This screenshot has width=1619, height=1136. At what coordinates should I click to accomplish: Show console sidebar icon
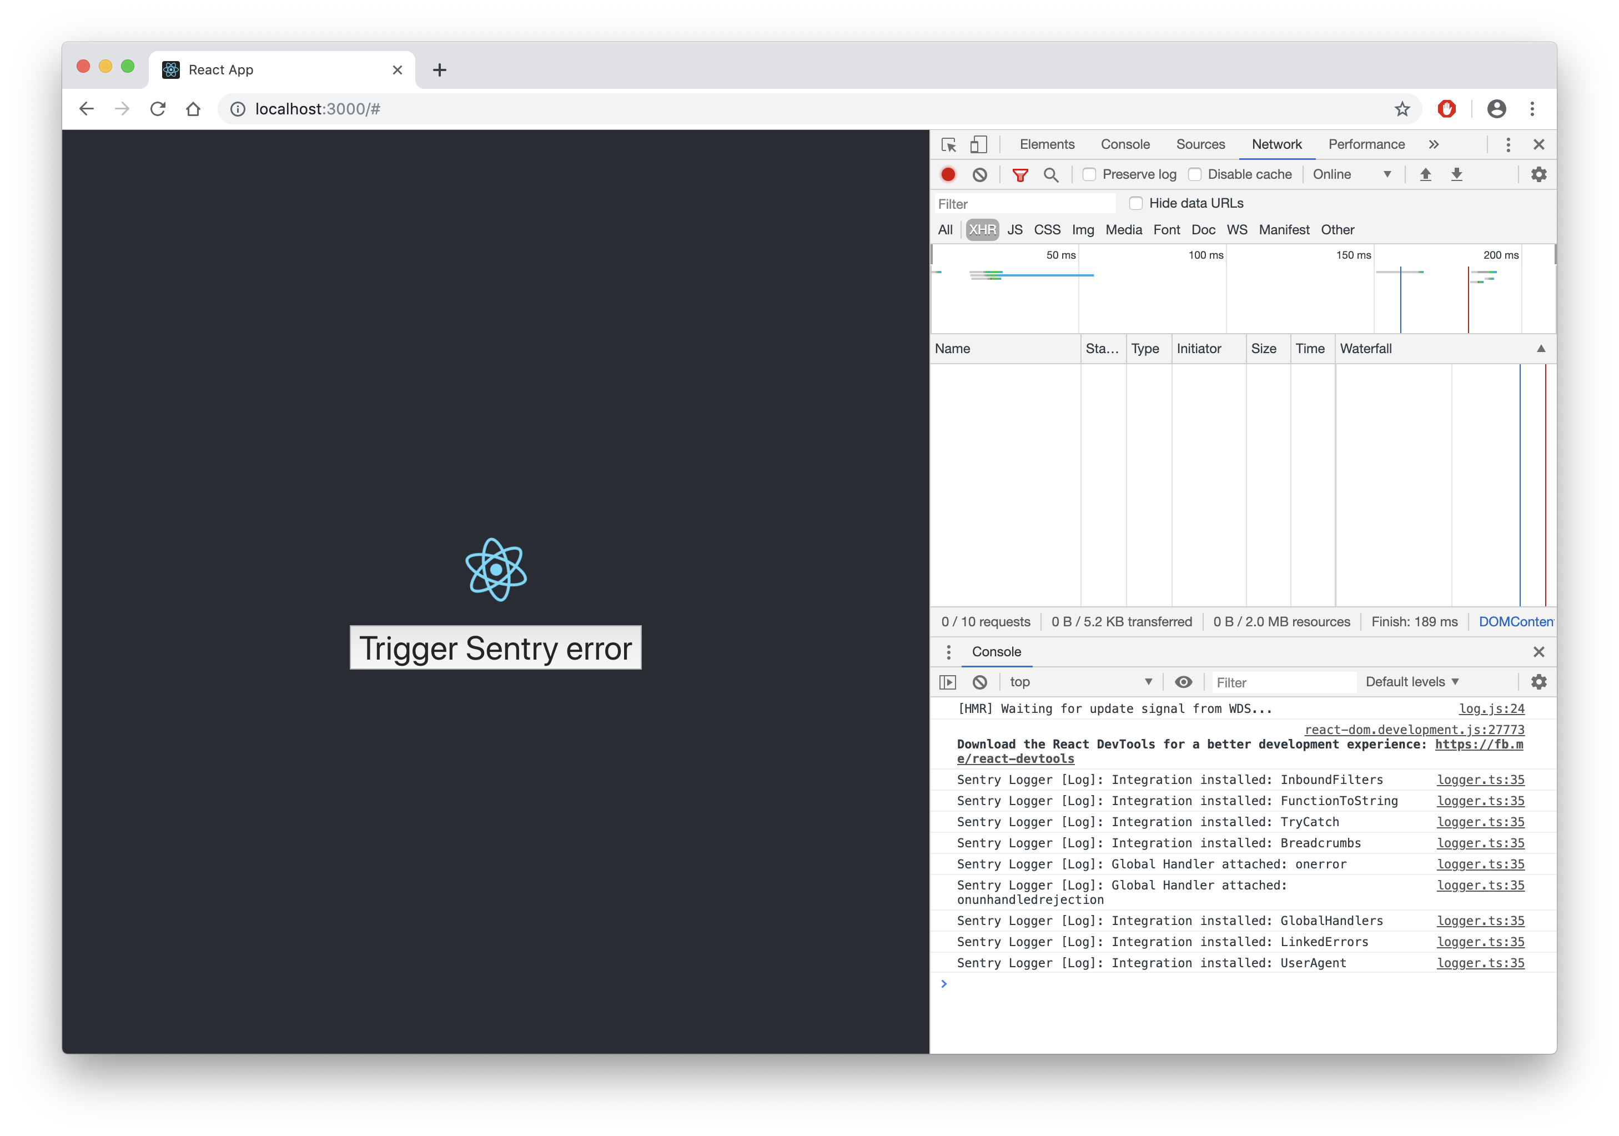948,682
